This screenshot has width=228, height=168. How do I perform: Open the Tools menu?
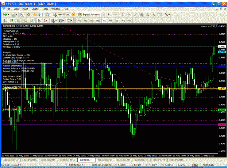tap(45, 9)
